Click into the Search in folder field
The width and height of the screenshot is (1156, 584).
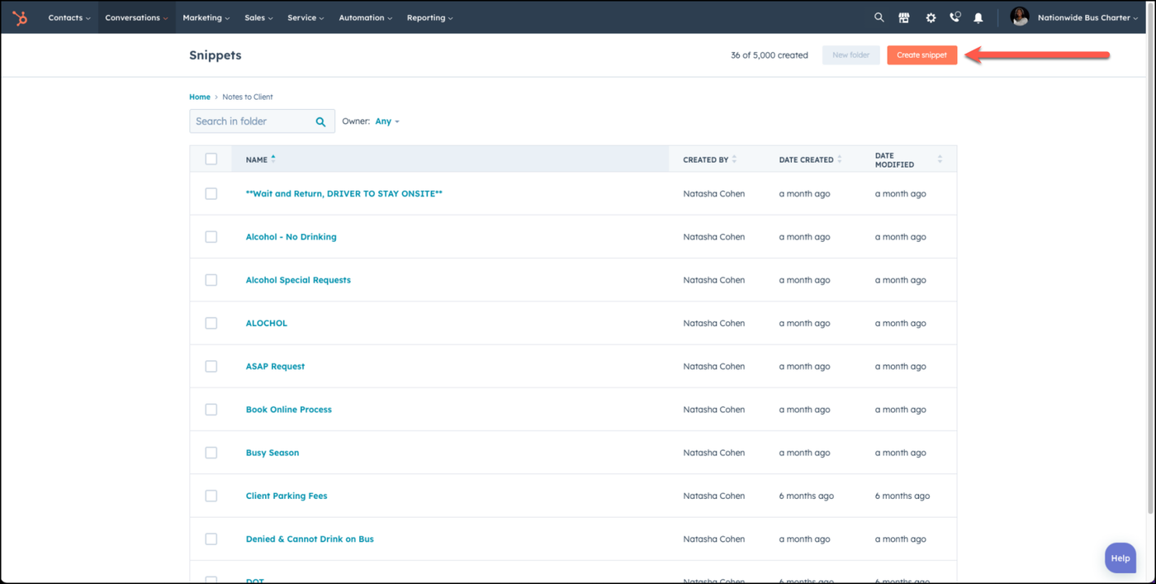click(252, 121)
